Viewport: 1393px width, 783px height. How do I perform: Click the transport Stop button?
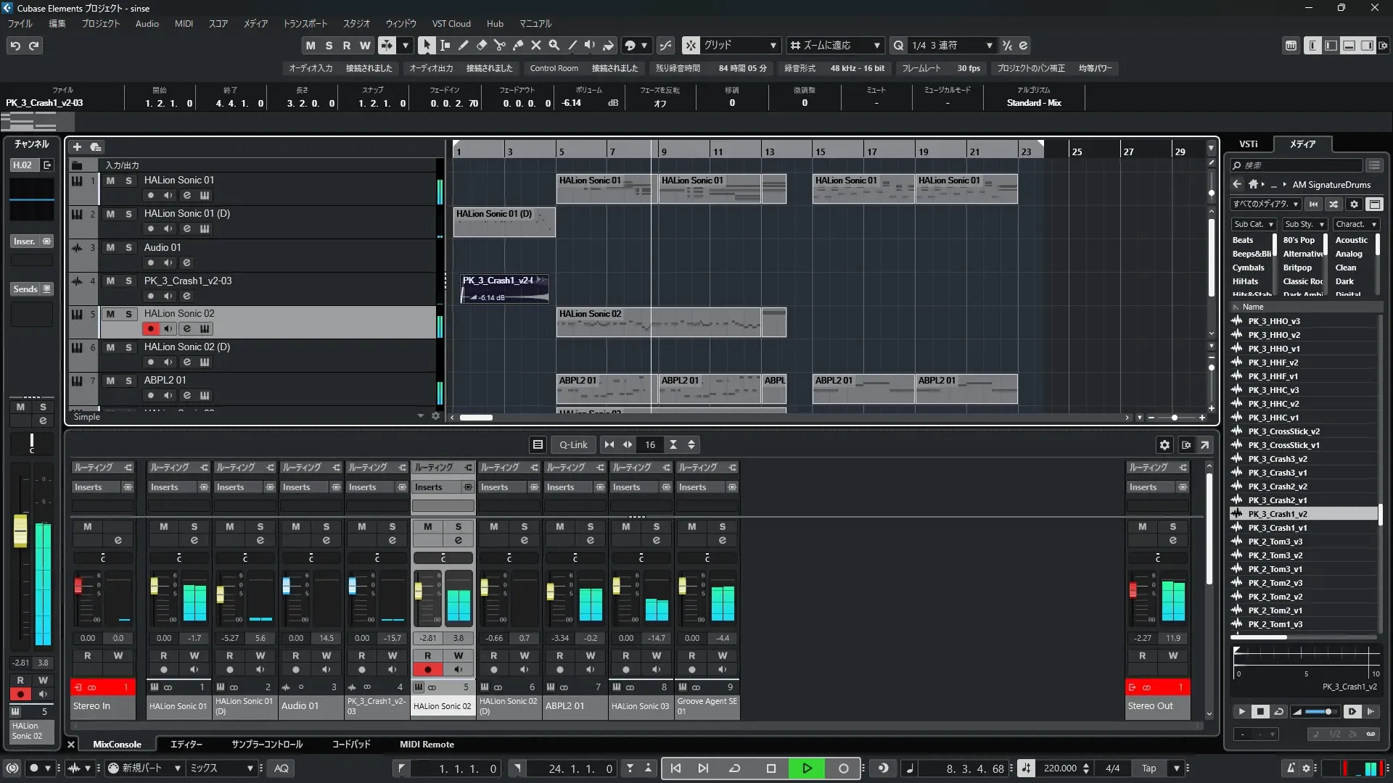pyautogui.click(x=771, y=768)
